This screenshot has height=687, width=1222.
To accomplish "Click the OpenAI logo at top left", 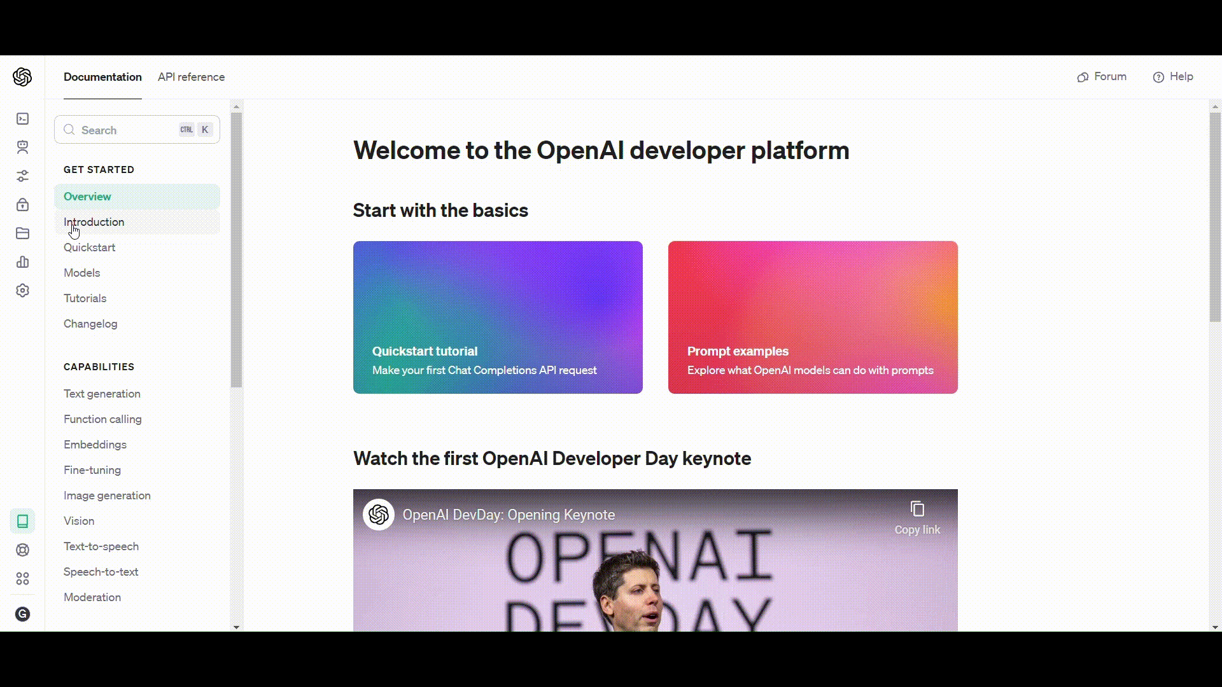I will [x=22, y=77].
